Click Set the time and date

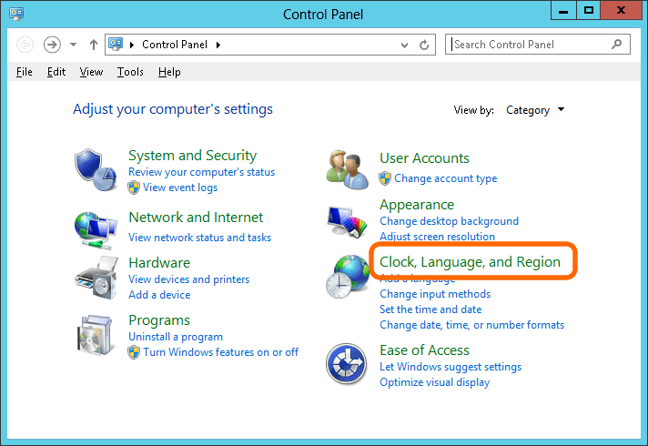pos(430,309)
